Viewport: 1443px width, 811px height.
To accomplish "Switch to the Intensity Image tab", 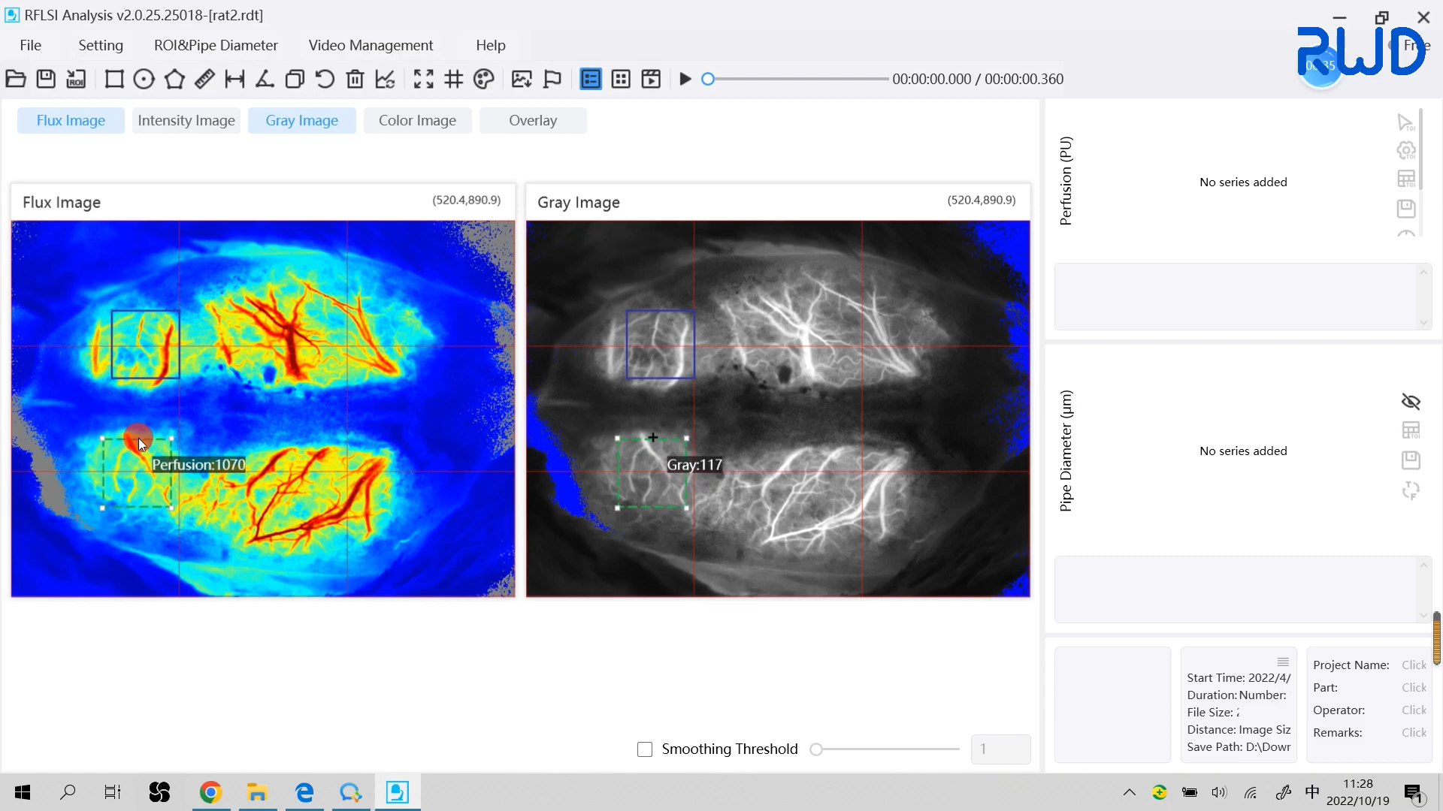I will [x=185, y=120].
